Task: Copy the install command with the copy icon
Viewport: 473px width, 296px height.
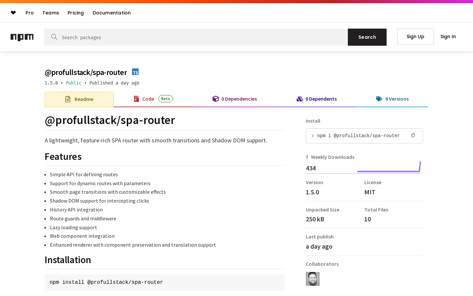Action: tap(413, 136)
